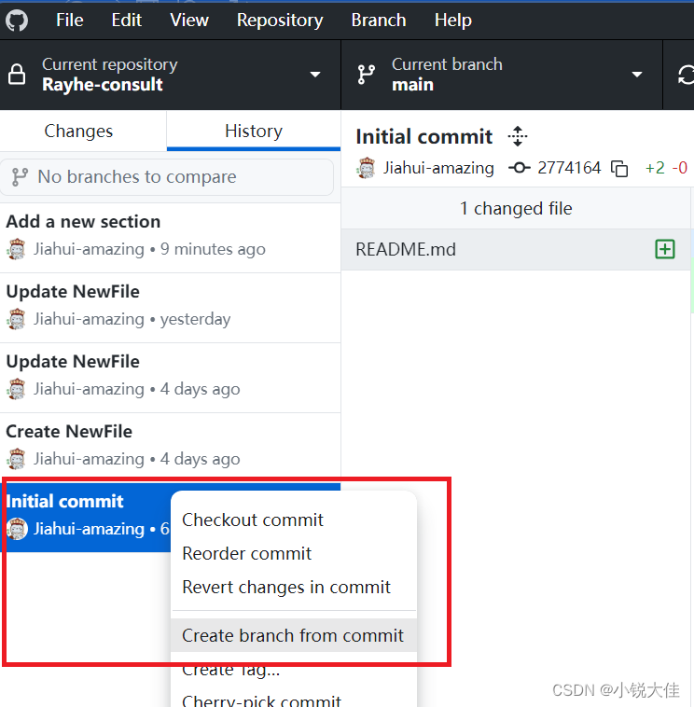
Task: Switch to the History tab
Action: pyautogui.click(x=254, y=132)
